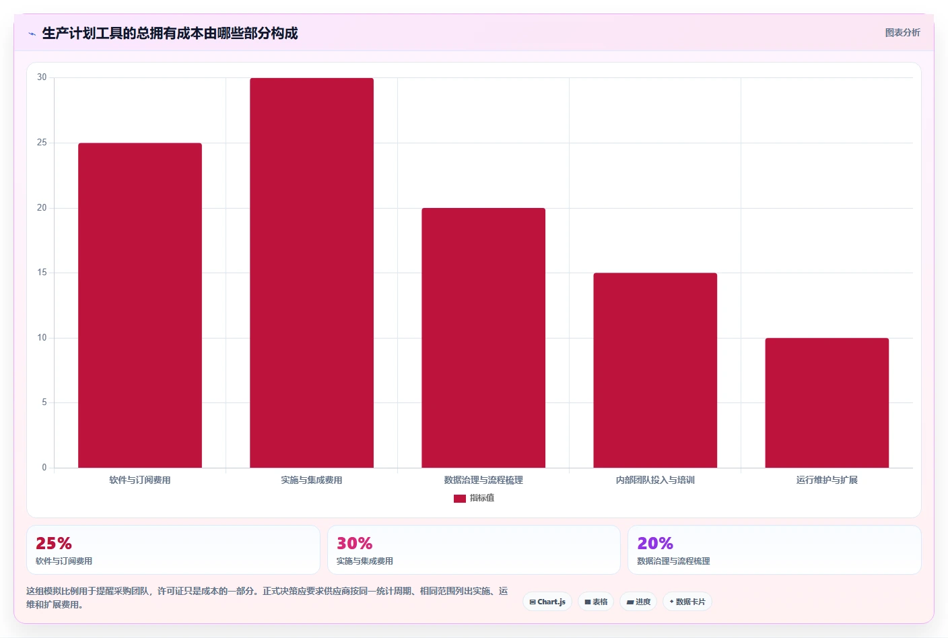Image resolution: width=948 pixels, height=638 pixels.
Task: Click the lightning icon beside the chart title
Action: pyautogui.click(x=32, y=34)
